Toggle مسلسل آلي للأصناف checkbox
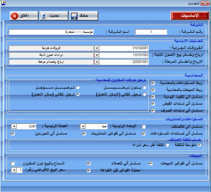Image resolution: width=211 pixels, height=192 pixels. (144, 127)
